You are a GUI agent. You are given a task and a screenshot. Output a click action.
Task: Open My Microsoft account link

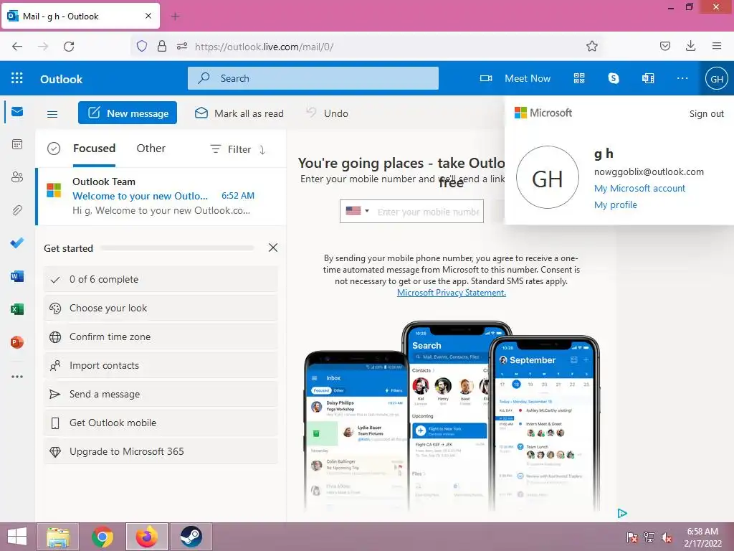pos(639,188)
